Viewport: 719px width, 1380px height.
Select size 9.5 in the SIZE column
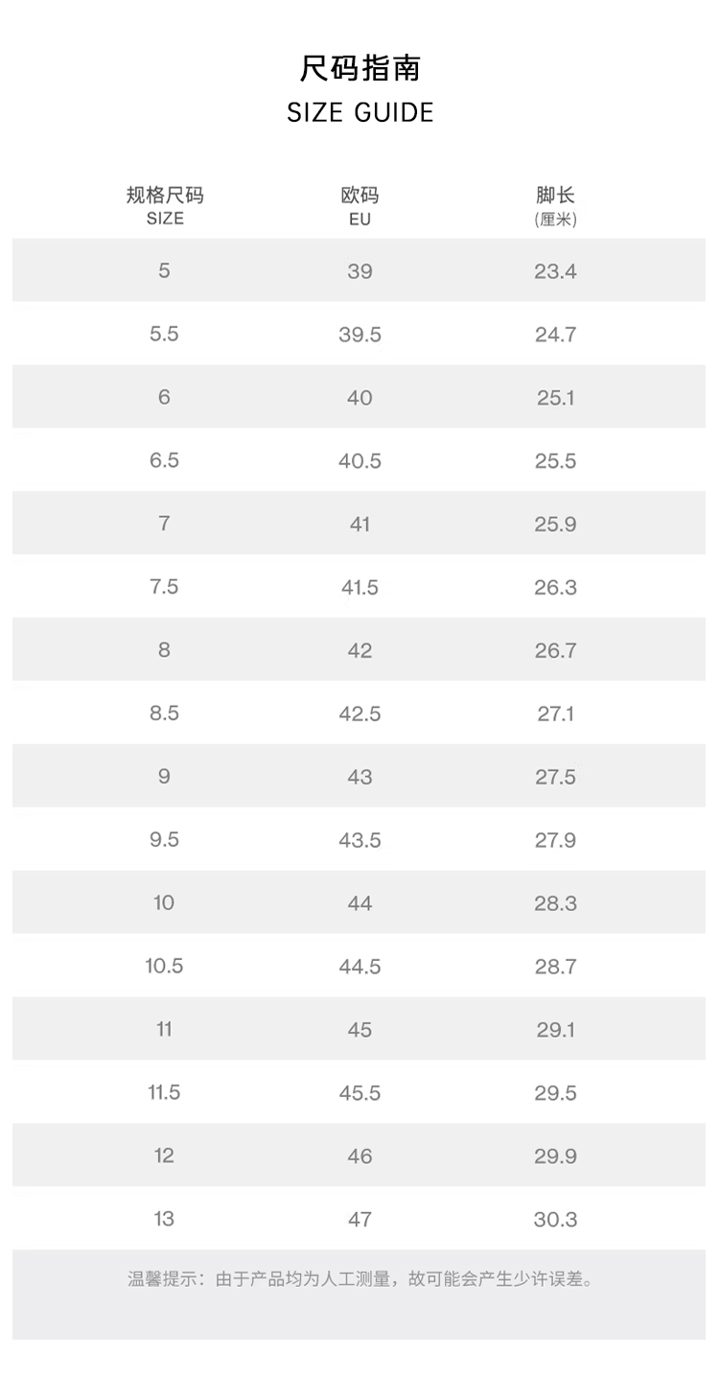click(165, 840)
